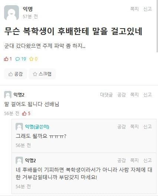The width and height of the screenshot is (158, 196).
Task: Send 쪽지 to the post author
Action: tap(134, 9)
